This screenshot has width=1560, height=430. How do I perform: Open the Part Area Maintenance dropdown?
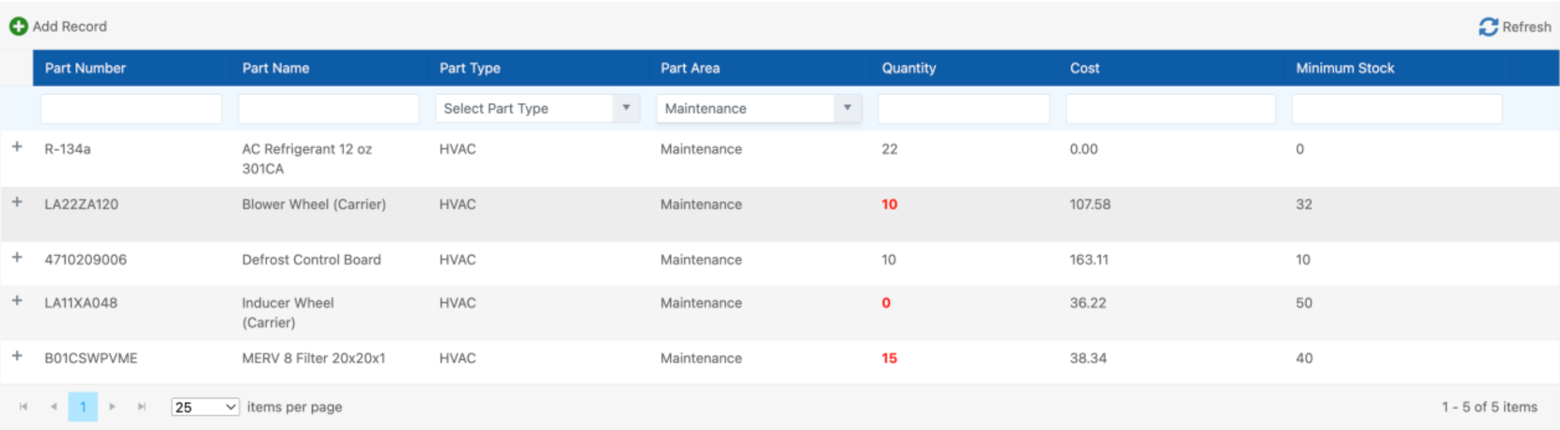[x=759, y=108]
